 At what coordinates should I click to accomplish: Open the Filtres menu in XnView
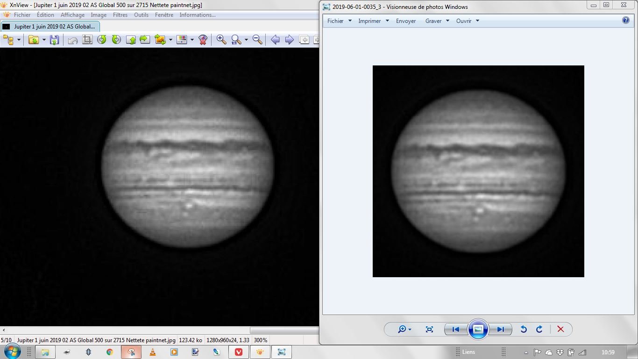[120, 15]
